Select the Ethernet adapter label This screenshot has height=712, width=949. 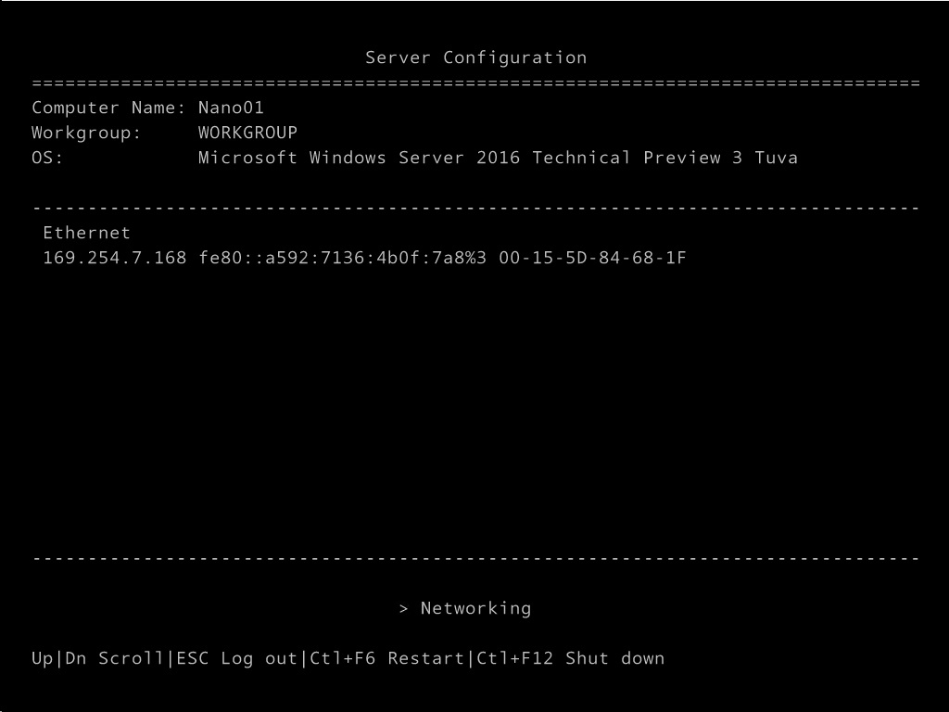click(86, 233)
